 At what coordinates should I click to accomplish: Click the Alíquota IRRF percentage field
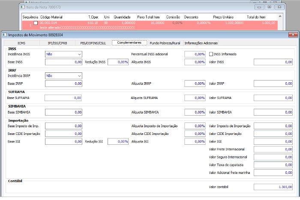(195, 84)
